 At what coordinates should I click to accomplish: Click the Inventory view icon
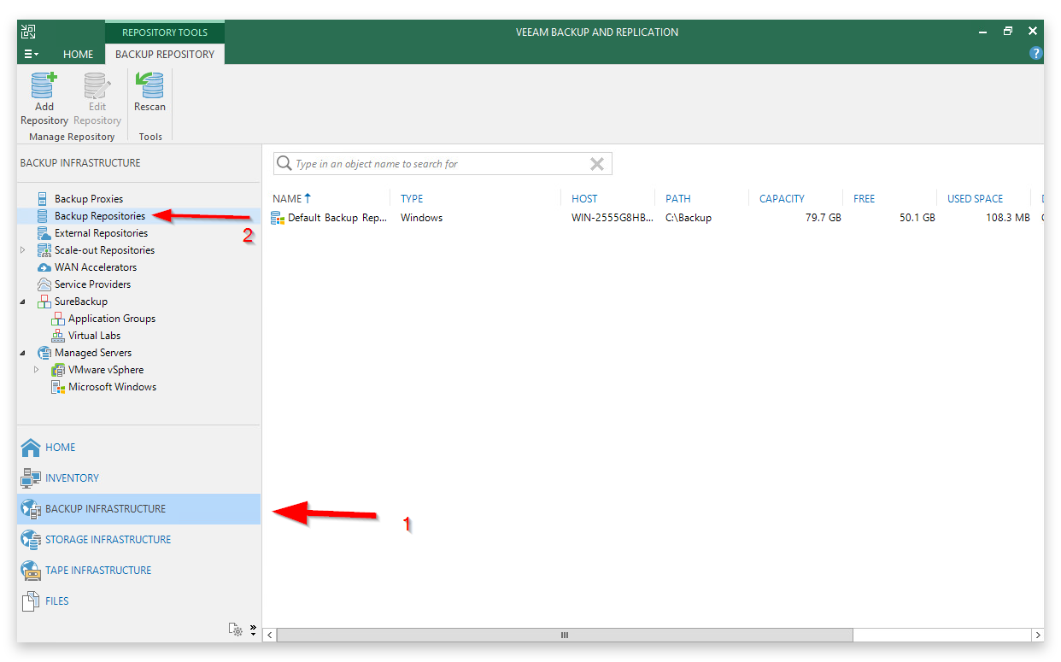31,478
